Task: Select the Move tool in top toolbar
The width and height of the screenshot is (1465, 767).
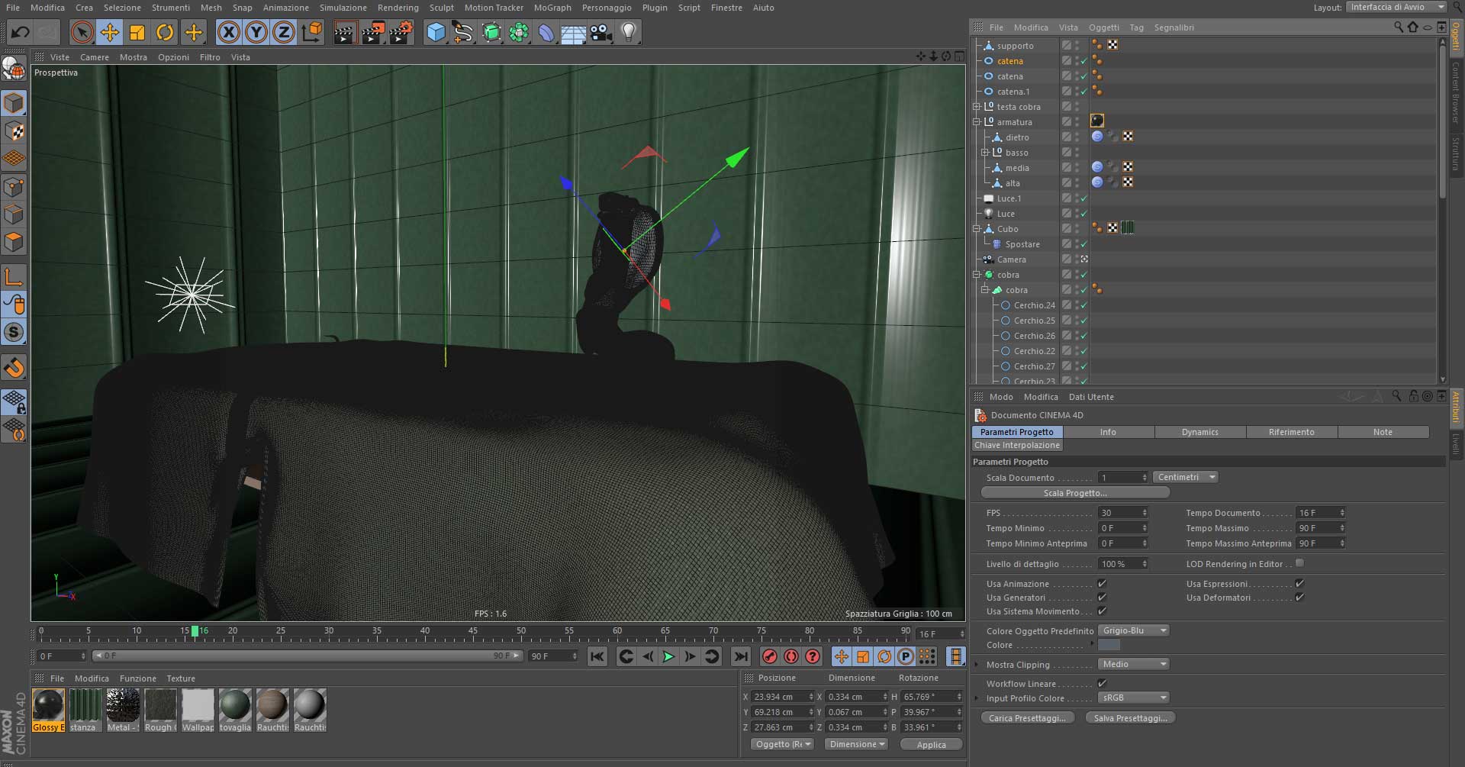Action: 110,32
